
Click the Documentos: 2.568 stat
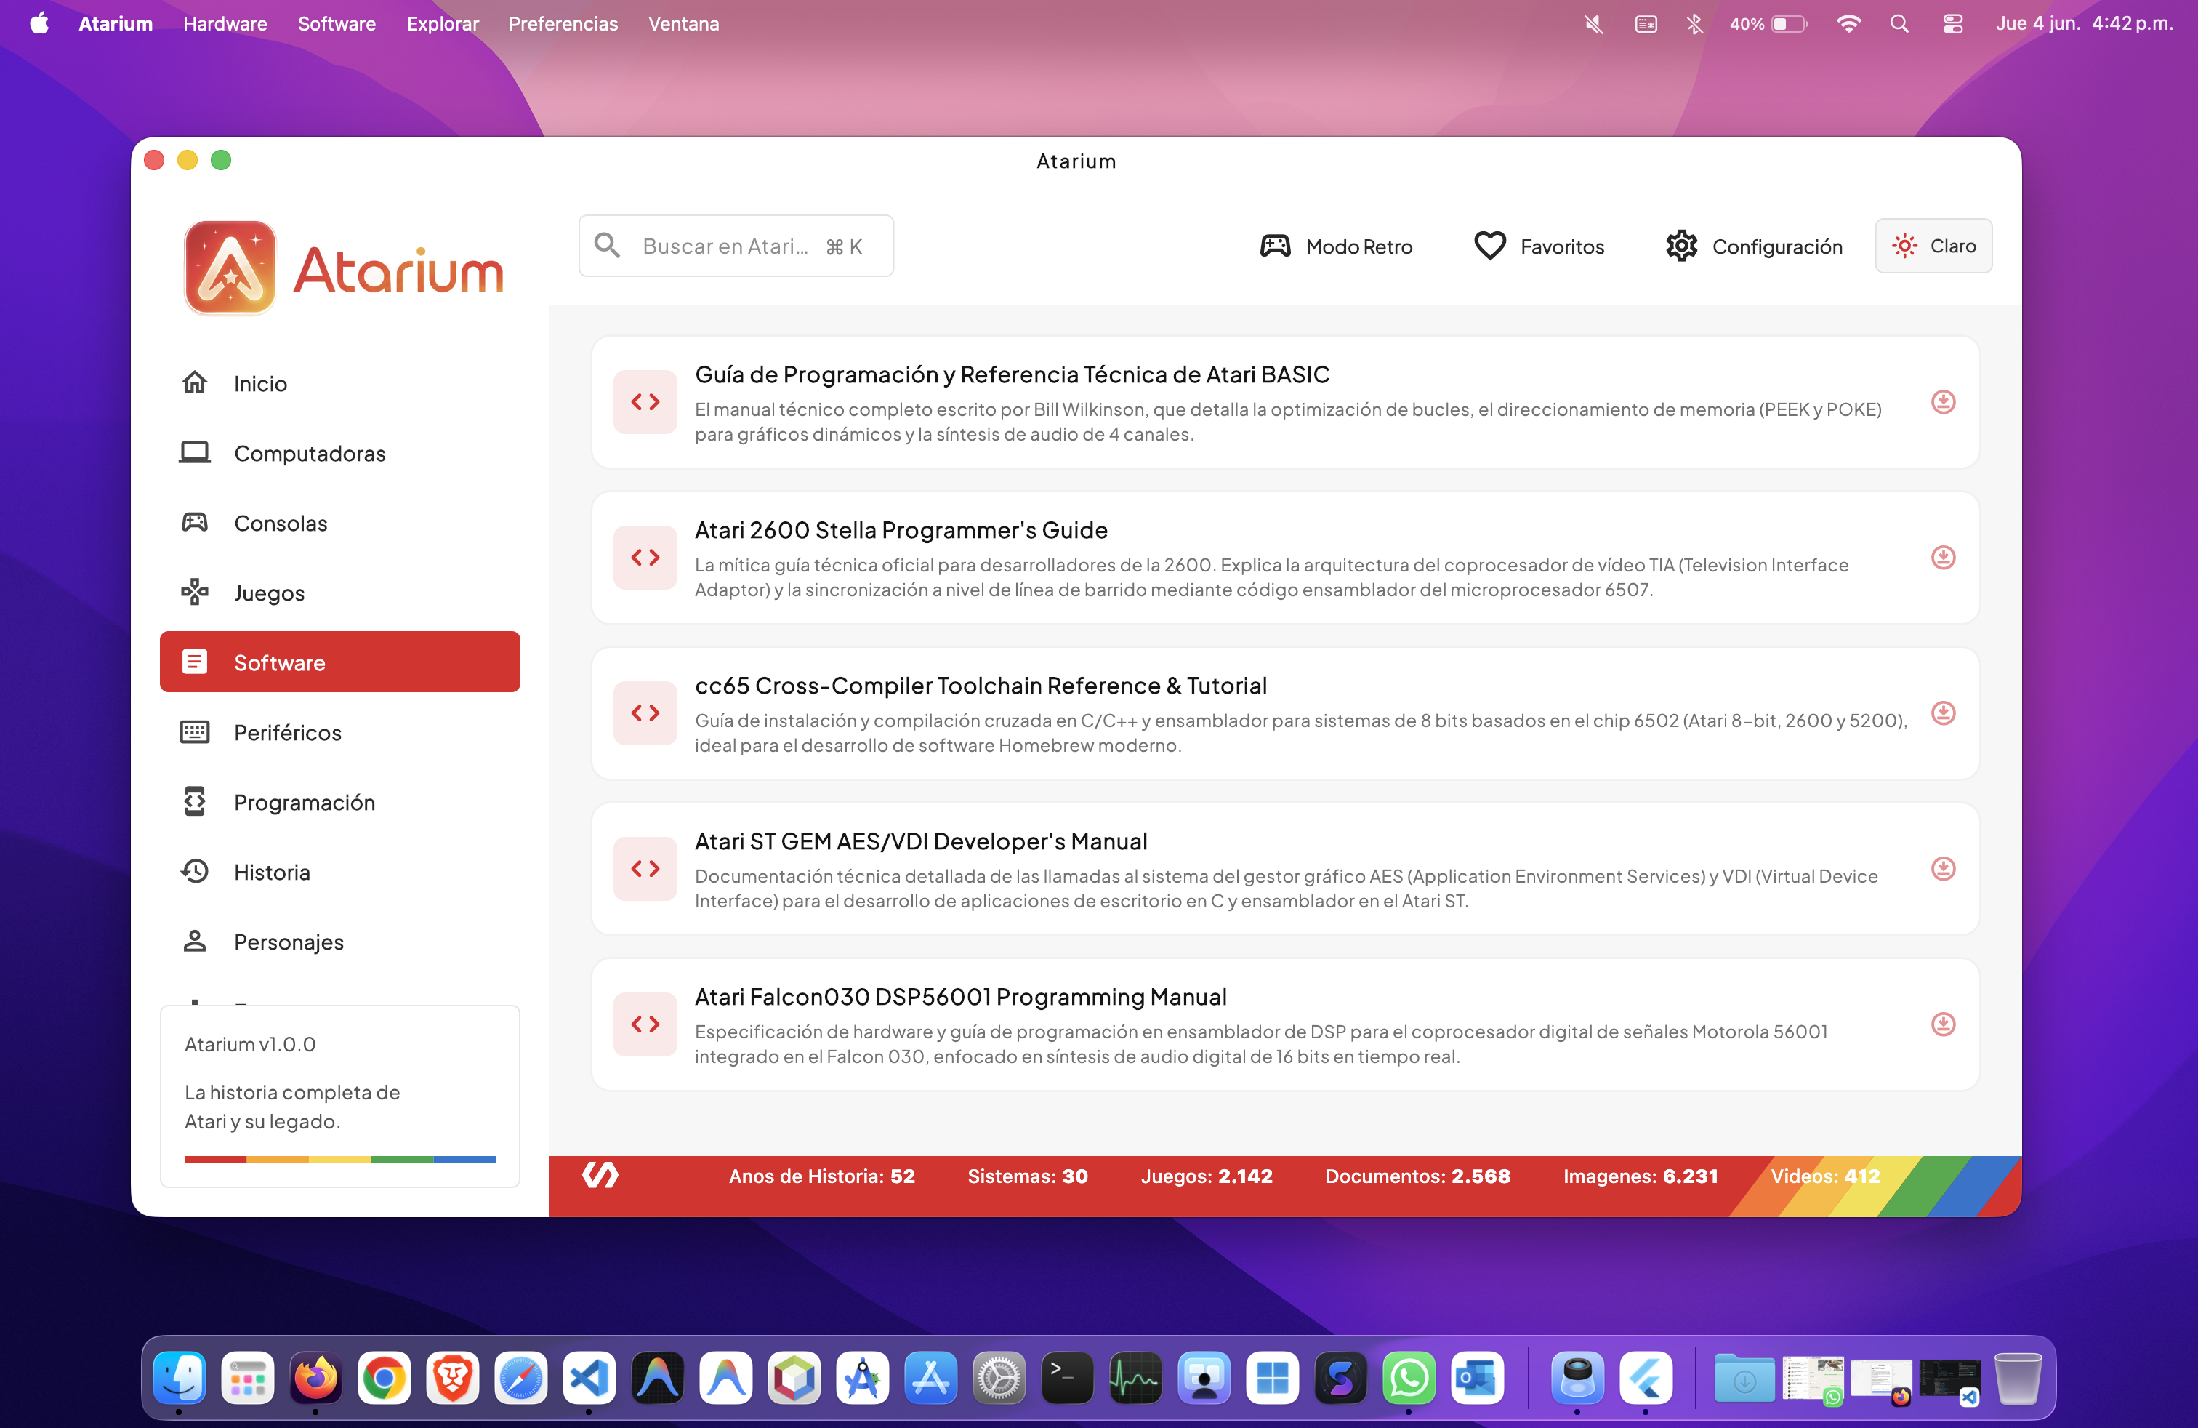click(x=1419, y=1176)
